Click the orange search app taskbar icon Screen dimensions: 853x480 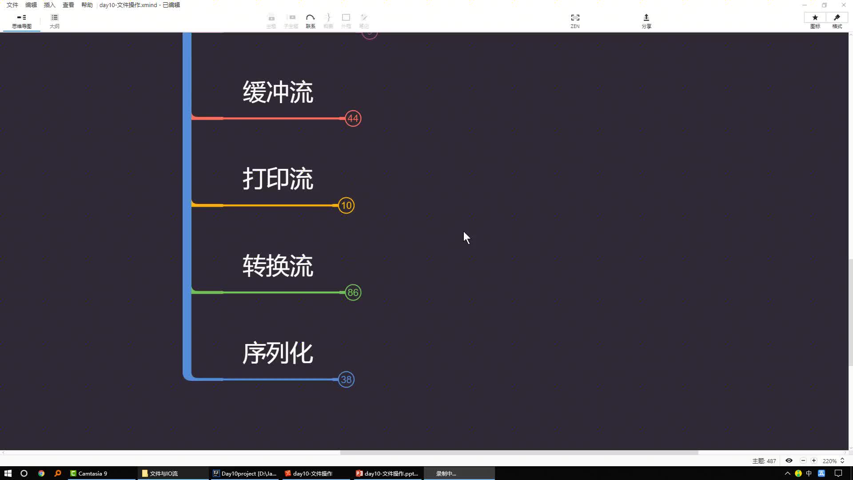point(58,473)
